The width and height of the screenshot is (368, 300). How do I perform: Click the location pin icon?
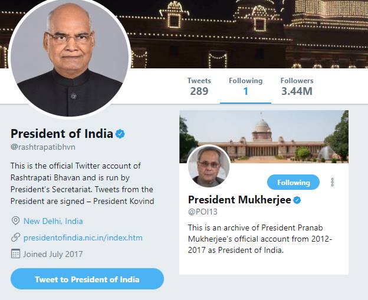click(x=15, y=221)
